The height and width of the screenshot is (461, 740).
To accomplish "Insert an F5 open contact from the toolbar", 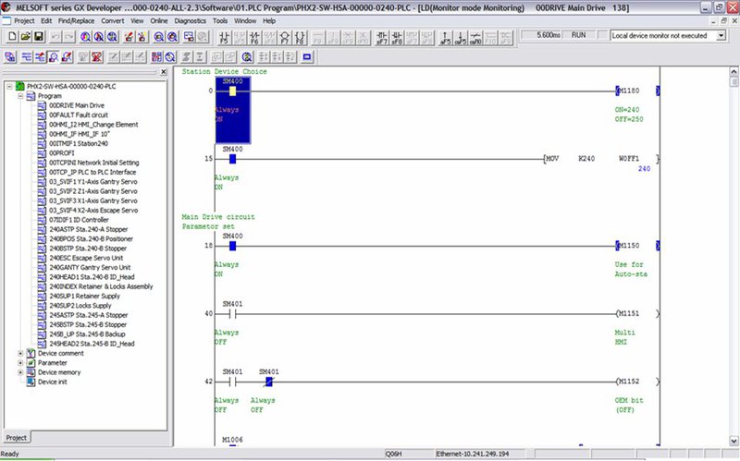I will tap(225, 37).
